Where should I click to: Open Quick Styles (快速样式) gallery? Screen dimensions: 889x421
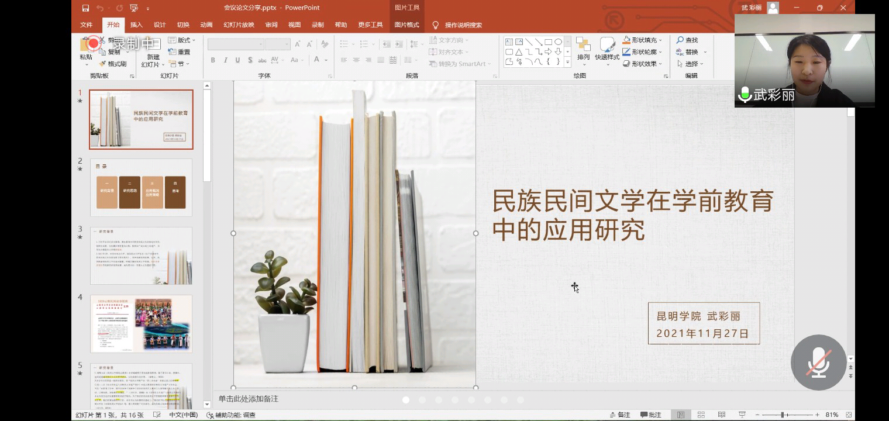607,50
